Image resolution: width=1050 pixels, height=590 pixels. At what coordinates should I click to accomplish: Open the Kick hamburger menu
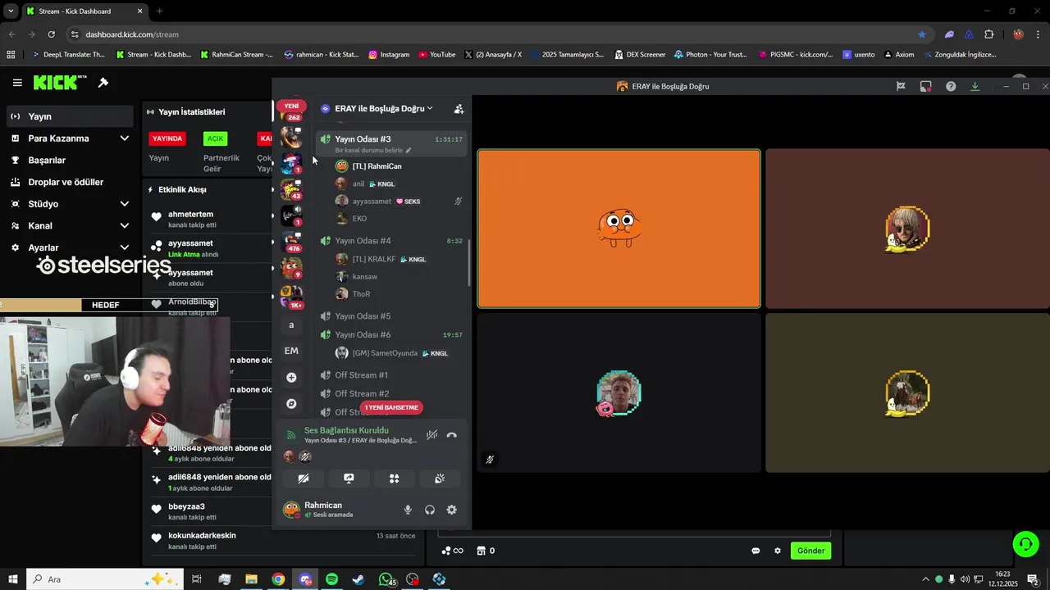pos(17,83)
